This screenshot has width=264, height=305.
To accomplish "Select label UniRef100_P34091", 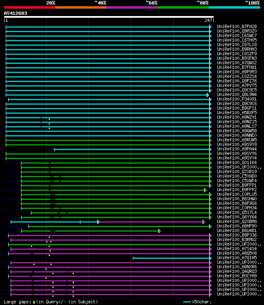I will coord(237,99).
